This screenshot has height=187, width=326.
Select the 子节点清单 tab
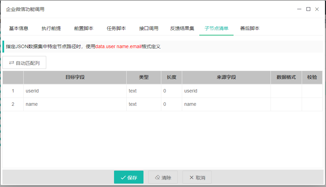tap(216, 28)
